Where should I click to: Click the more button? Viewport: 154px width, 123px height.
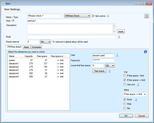tap(121, 32)
